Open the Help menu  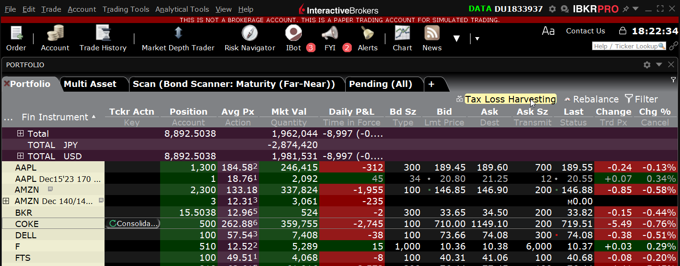(246, 9)
